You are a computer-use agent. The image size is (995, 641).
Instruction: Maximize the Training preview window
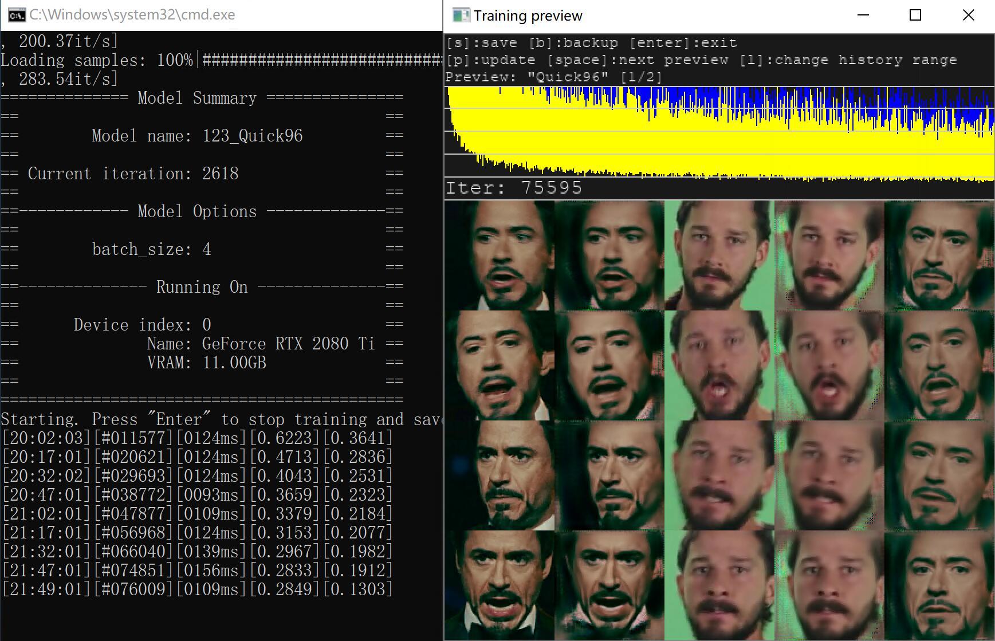click(x=915, y=15)
